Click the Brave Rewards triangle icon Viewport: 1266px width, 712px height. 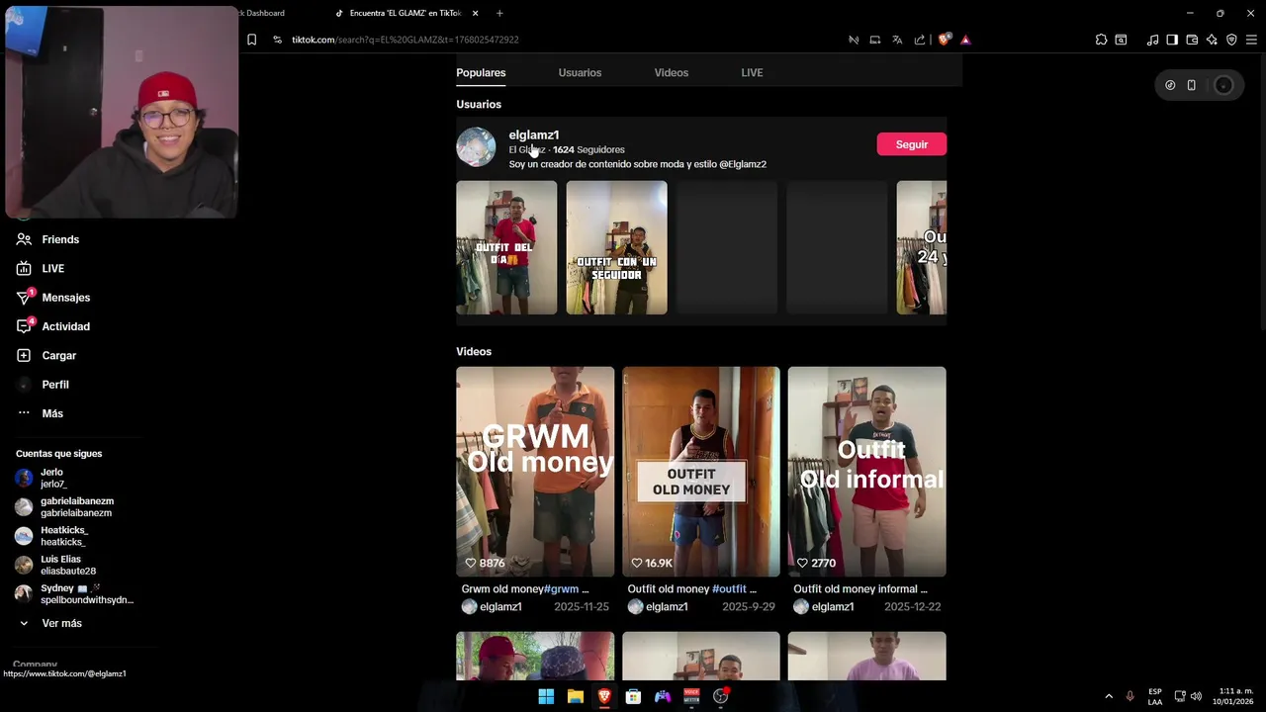tap(965, 40)
